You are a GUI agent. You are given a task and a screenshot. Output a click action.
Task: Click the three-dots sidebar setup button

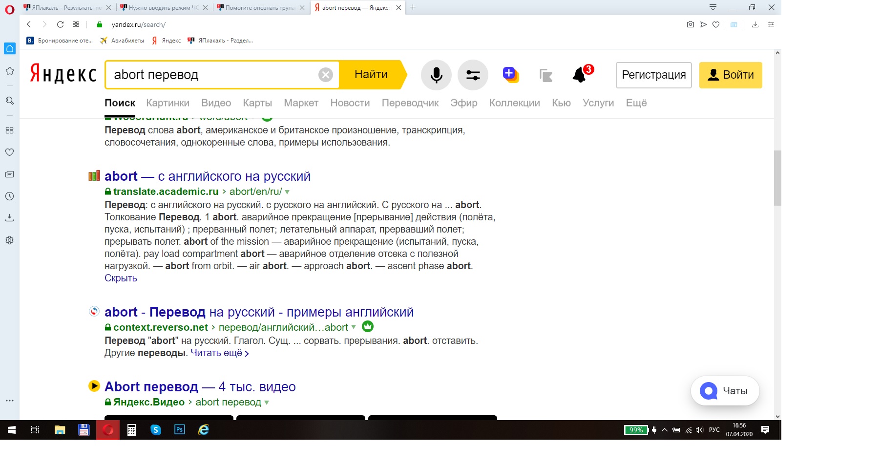pos(9,401)
